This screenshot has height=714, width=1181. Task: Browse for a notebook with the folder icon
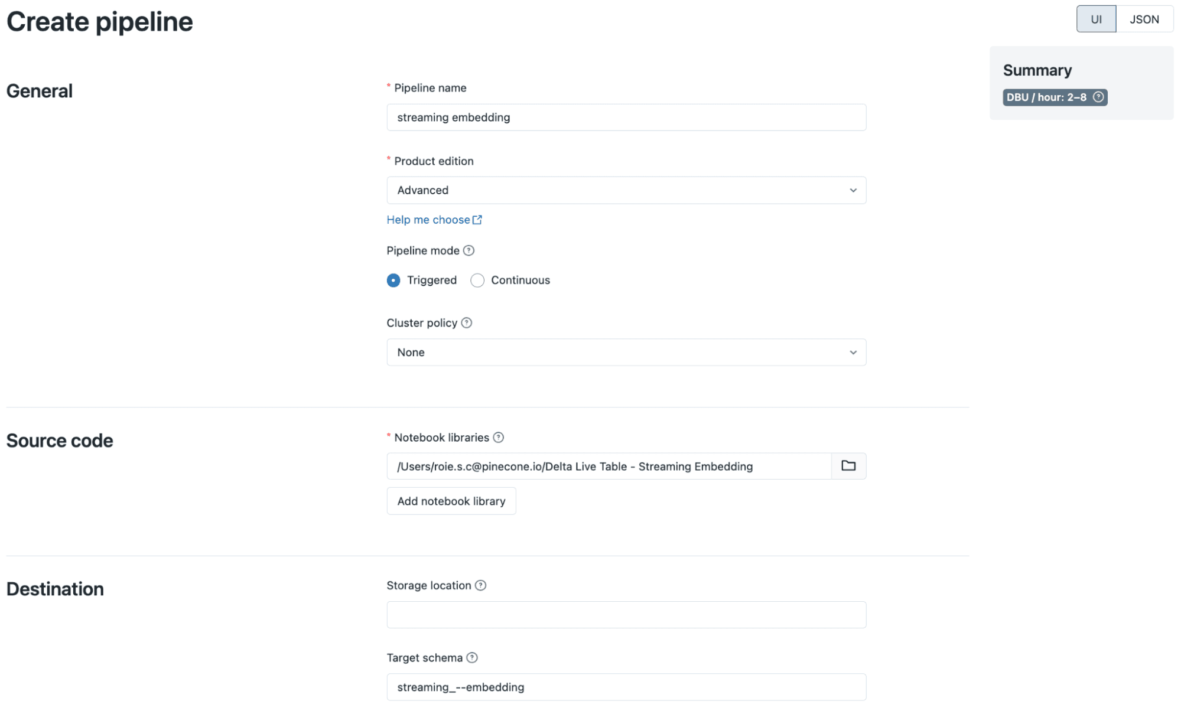click(848, 466)
